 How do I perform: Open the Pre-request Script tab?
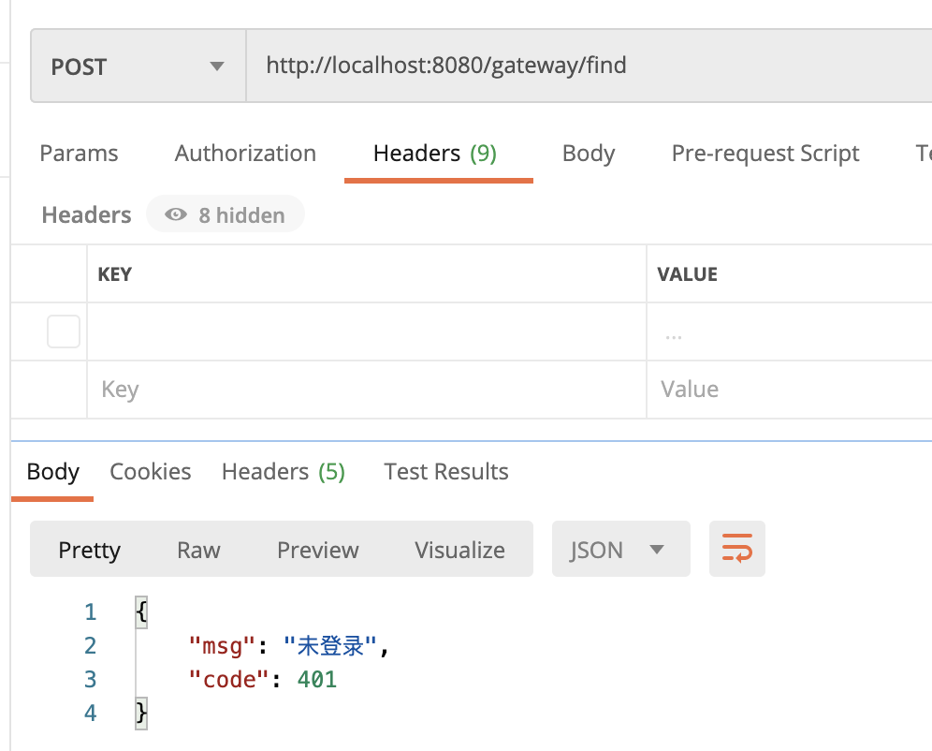point(765,153)
